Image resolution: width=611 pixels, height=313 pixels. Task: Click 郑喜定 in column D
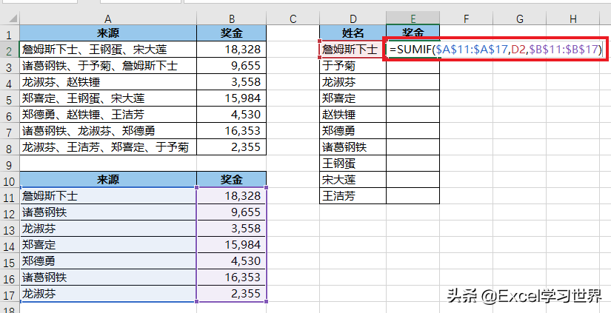click(x=353, y=98)
